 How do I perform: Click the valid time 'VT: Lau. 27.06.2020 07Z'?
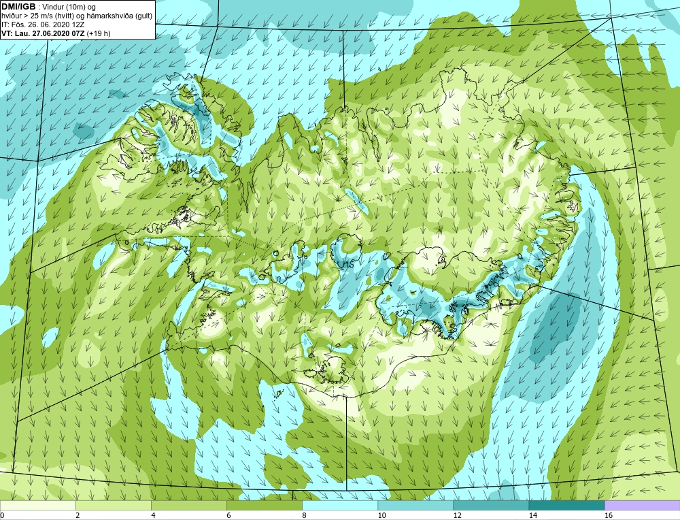click(44, 33)
